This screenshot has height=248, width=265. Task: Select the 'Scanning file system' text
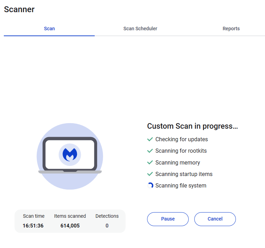tap(181, 186)
